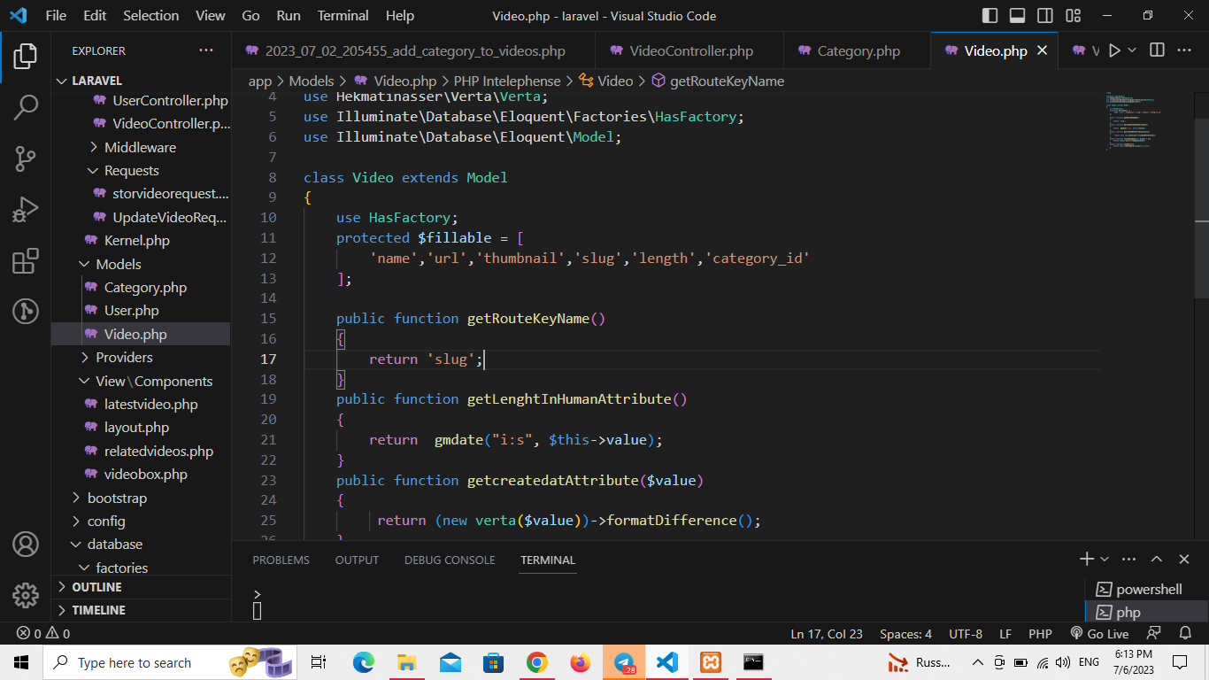Toggle the primary side bar layout icon
The height and width of the screenshot is (680, 1209).
pyautogui.click(x=990, y=16)
